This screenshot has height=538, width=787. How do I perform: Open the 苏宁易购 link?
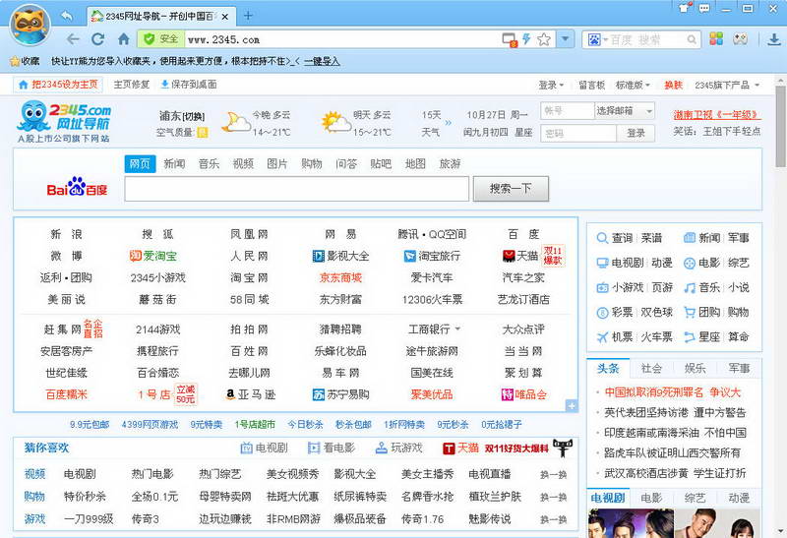click(x=340, y=394)
